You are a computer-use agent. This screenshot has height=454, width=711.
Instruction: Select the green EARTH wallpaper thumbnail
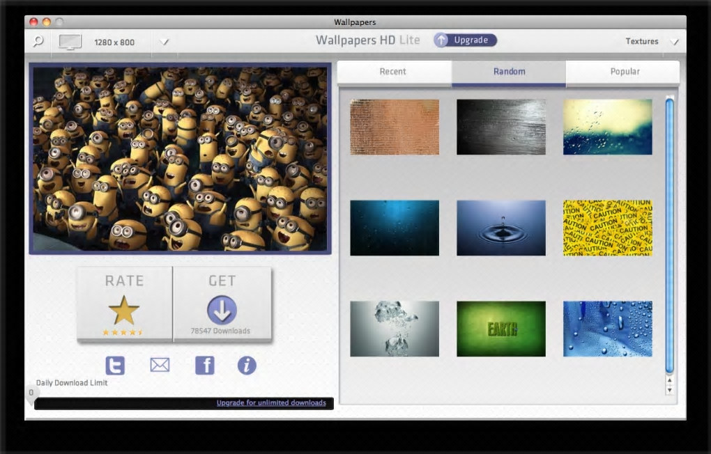pos(501,329)
